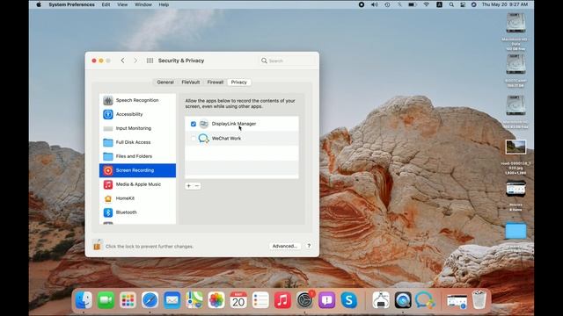Click the System Preferences search field
Image resolution: width=563 pixels, height=316 pixels.
tap(288, 61)
